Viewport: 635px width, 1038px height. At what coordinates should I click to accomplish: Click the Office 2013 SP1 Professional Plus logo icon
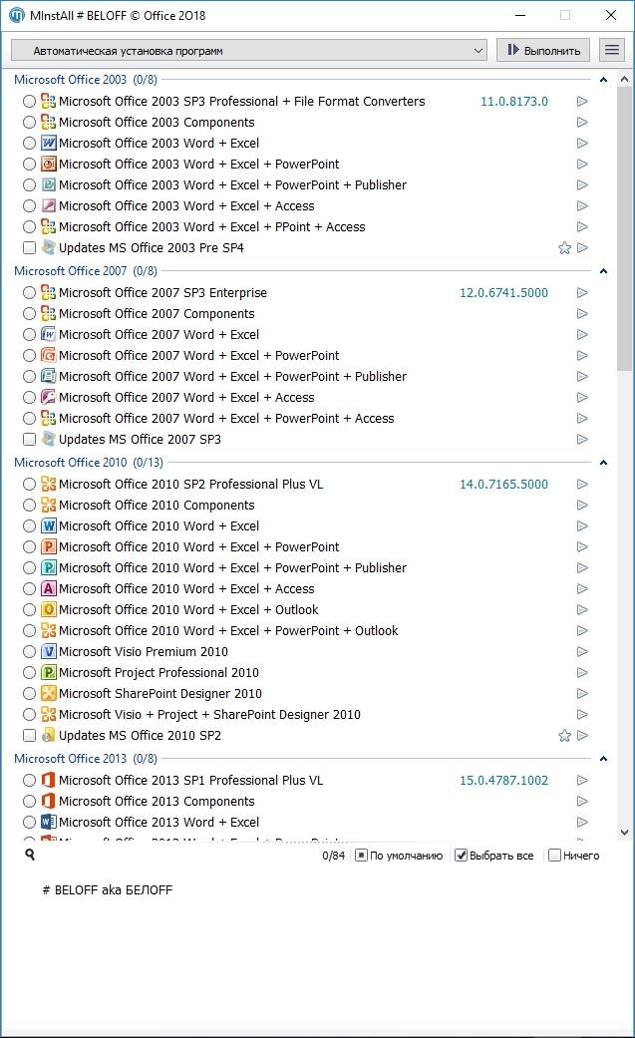pos(48,781)
